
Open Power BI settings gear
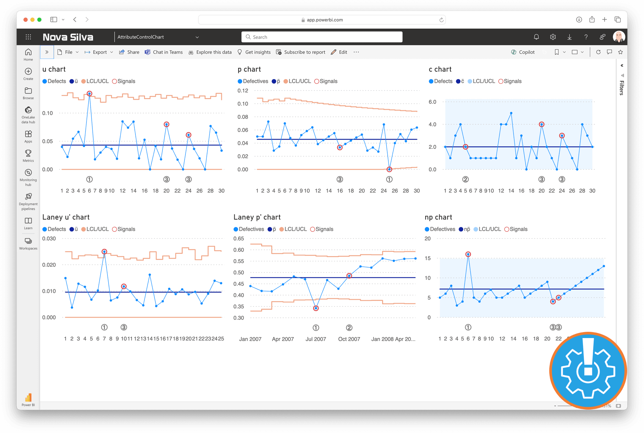pos(553,37)
